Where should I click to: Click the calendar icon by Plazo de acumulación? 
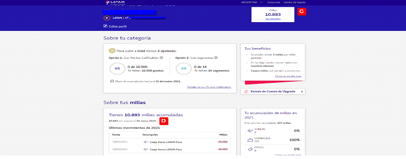[112, 81]
